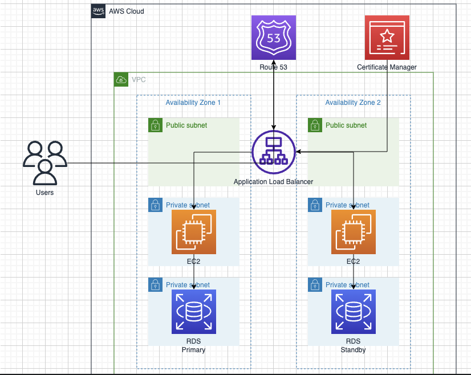Viewport: 471px width, 375px height.
Task: Select the Route 53 shield icon
Action: [274, 38]
